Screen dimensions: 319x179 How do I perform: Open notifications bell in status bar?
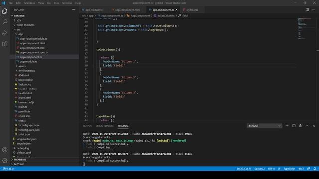315,169
